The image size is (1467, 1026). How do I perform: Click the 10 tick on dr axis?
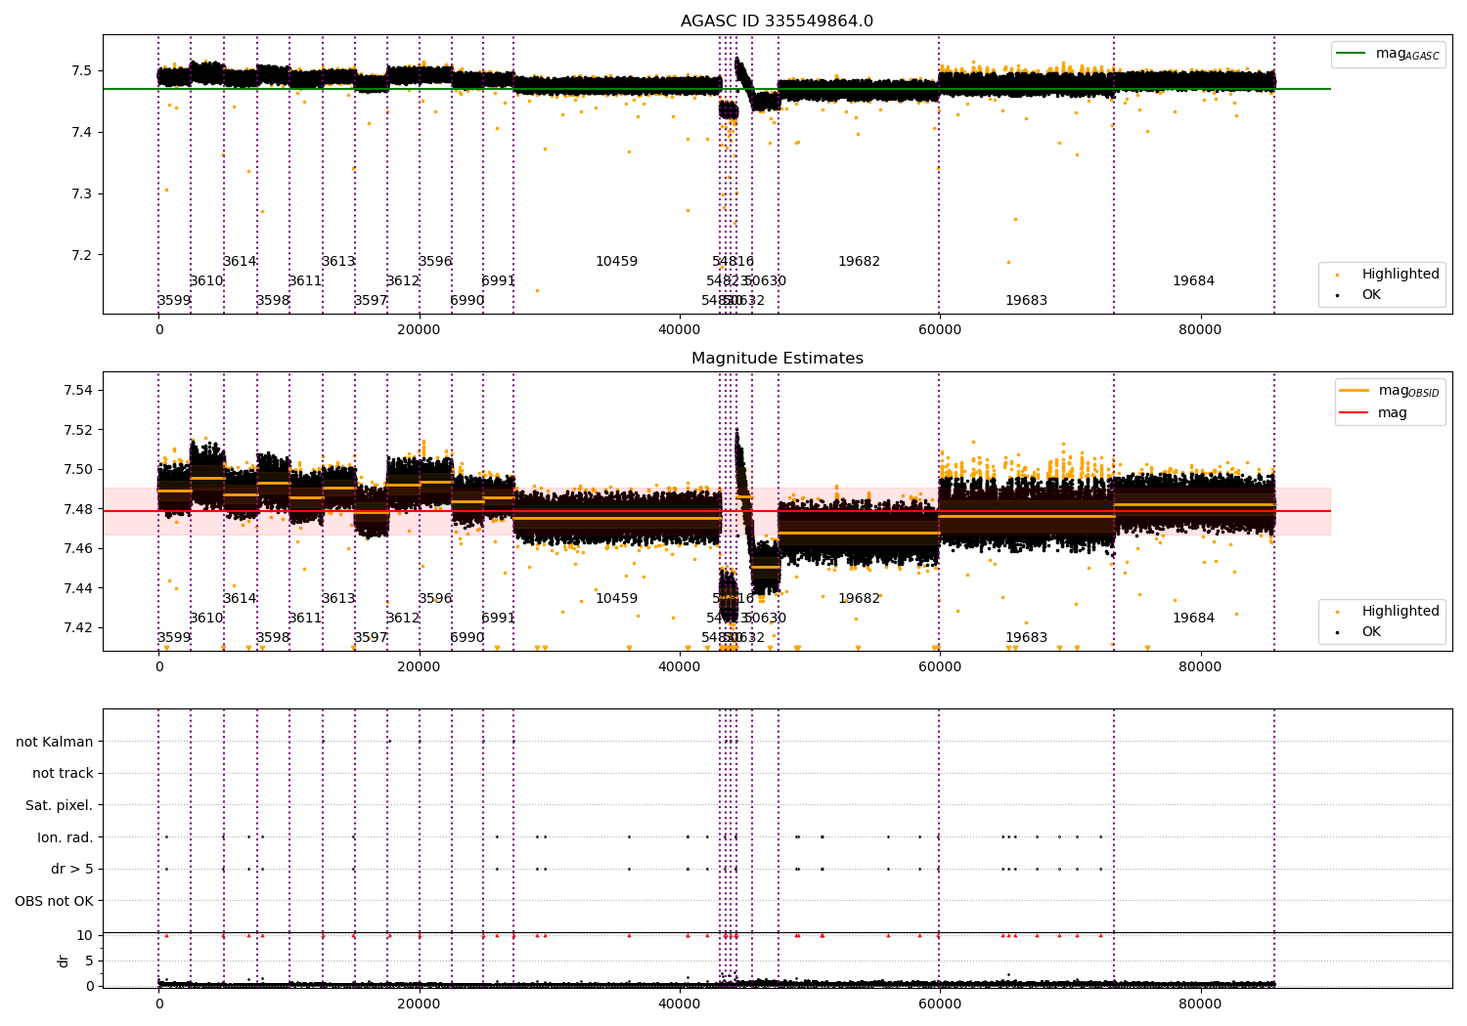point(85,935)
